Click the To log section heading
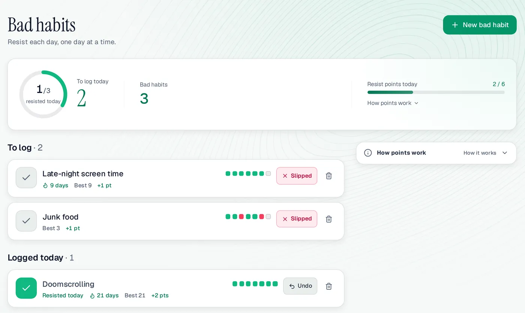The image size is (525, 313). coord(19,148)
